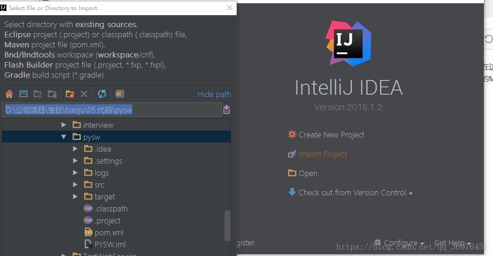Refresh the file tree

(102, 94)
